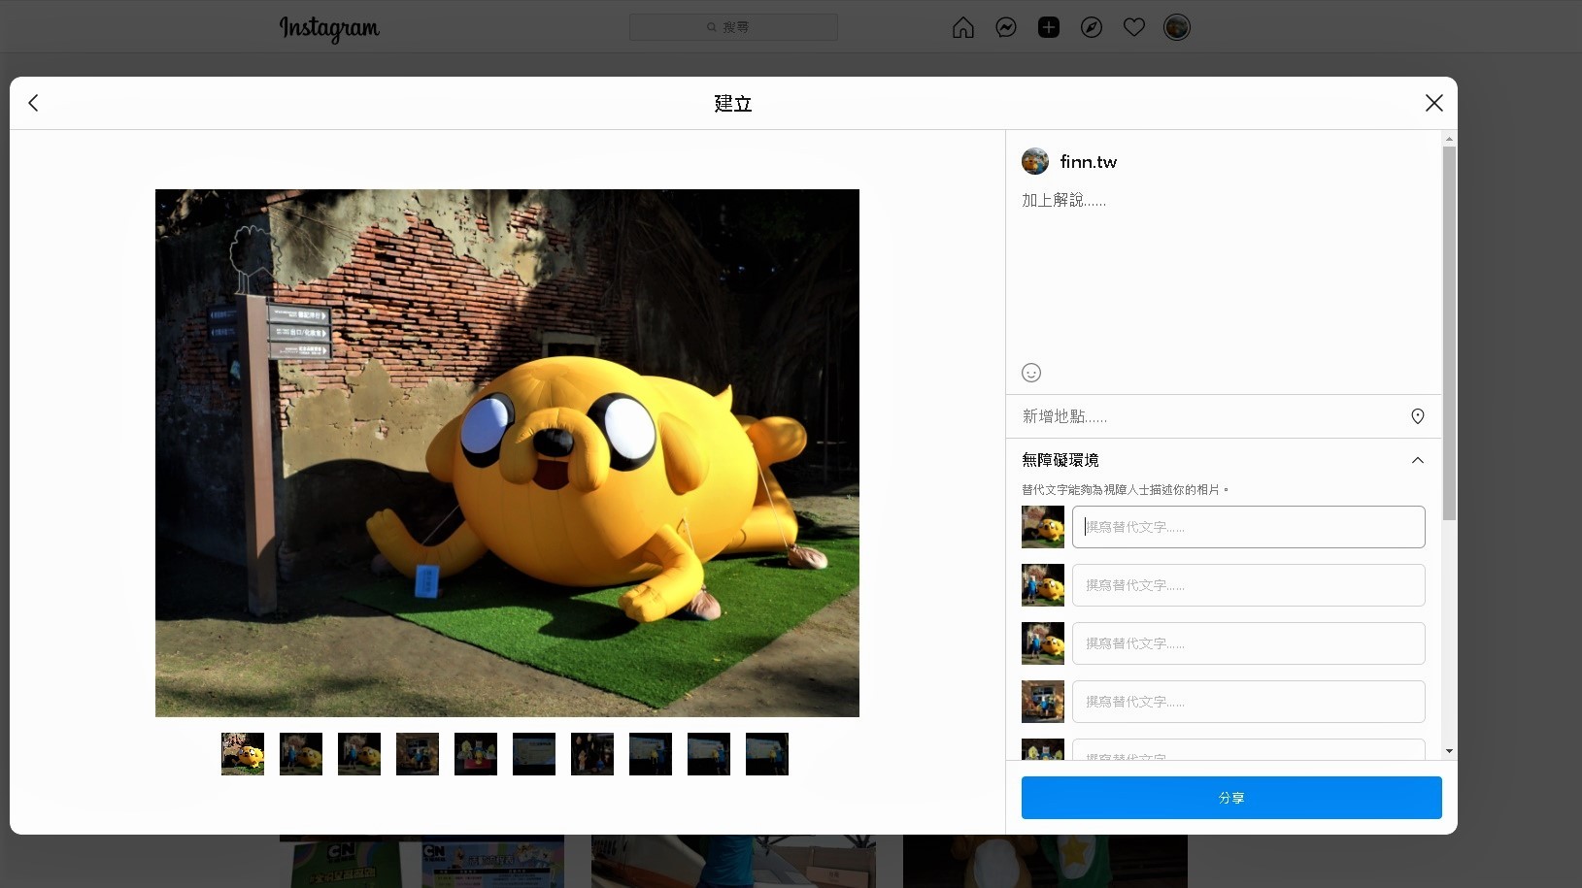The height and width of the screenshot is (888, 1582).
Task: Select the eighth thumbnail in the carousel strip
Action: (x=651, y=754)
